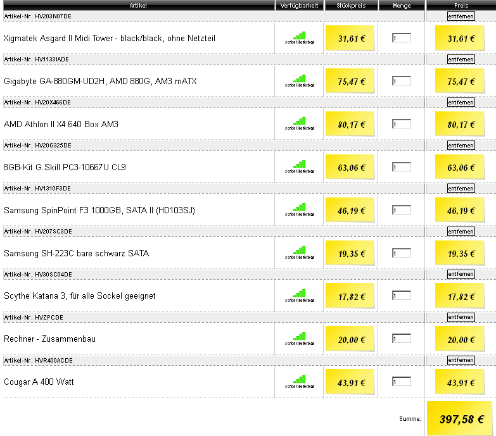Open Scythe Katana 3 product name
The height and width of the screenshot is (436, 496).
pos(80,296)
